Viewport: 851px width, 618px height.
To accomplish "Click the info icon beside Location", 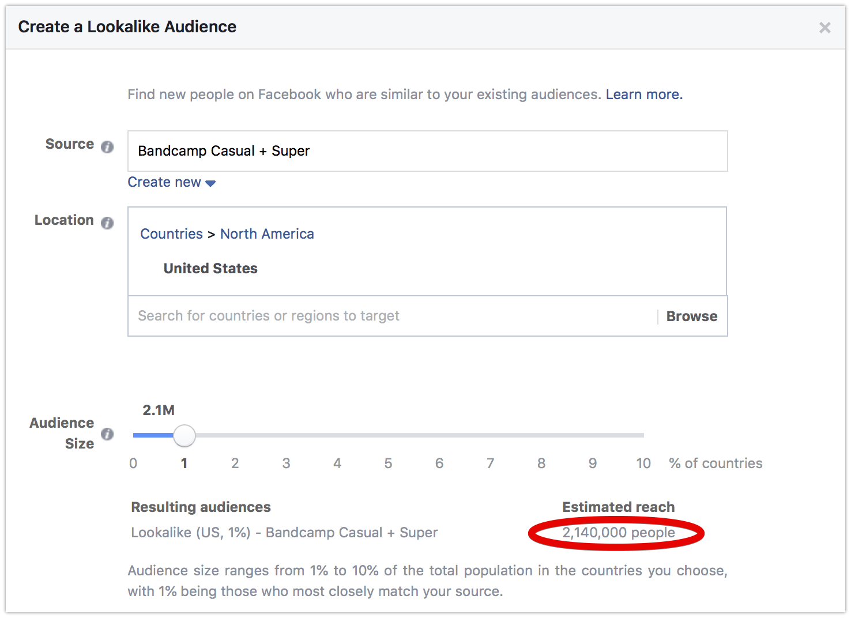I will (x=107, y=223).
